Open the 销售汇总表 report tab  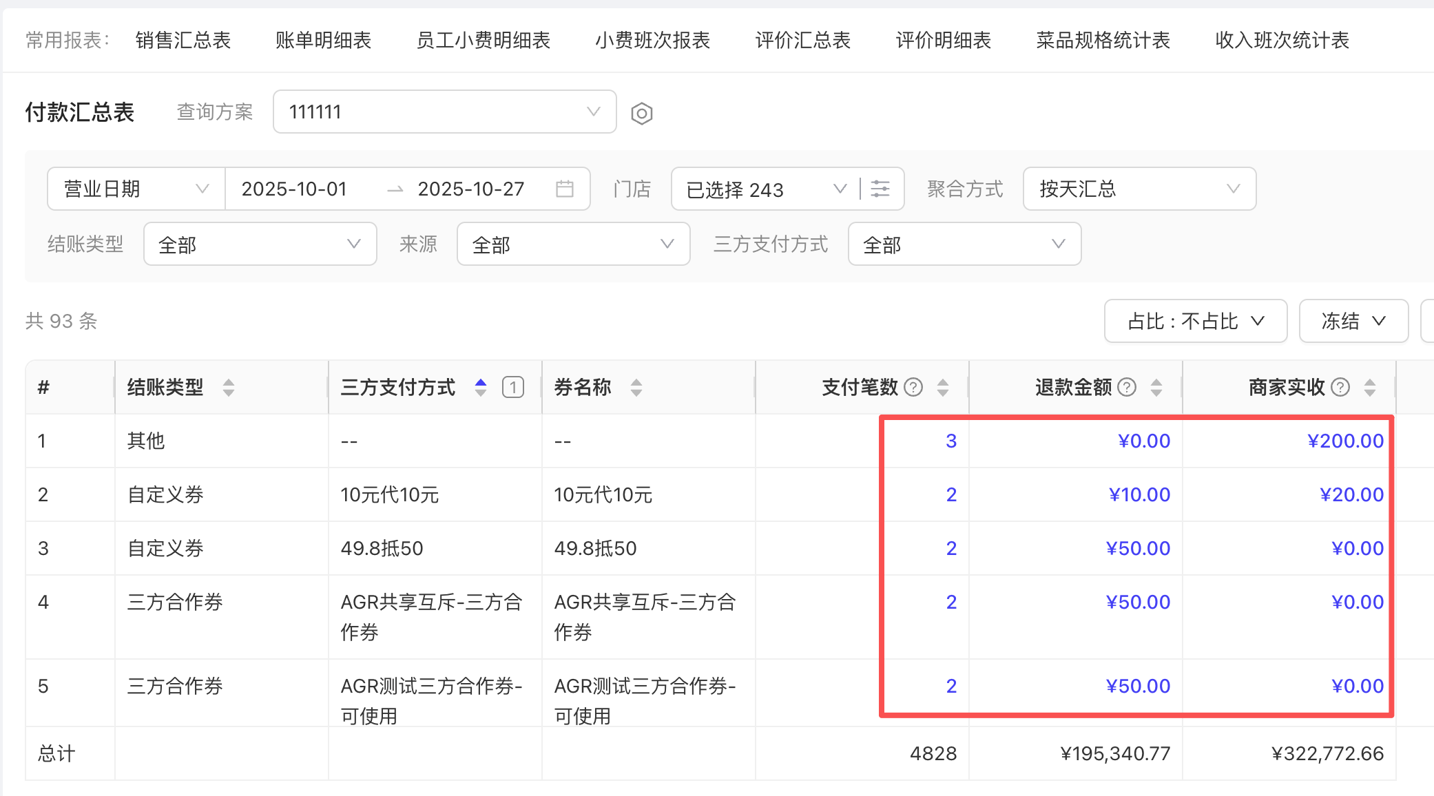183,41
